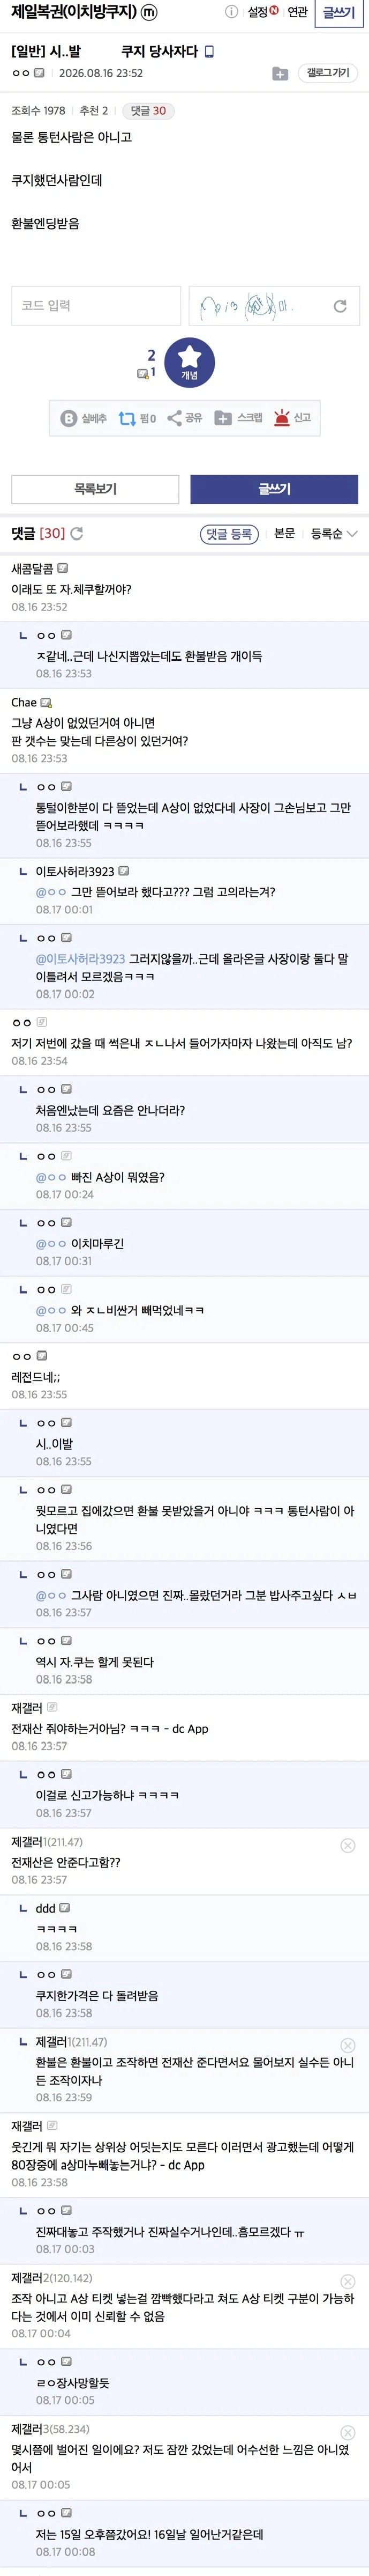Expand the 연관 related galleries
The image size is (369, 2576).
click(x=297, y=12)
